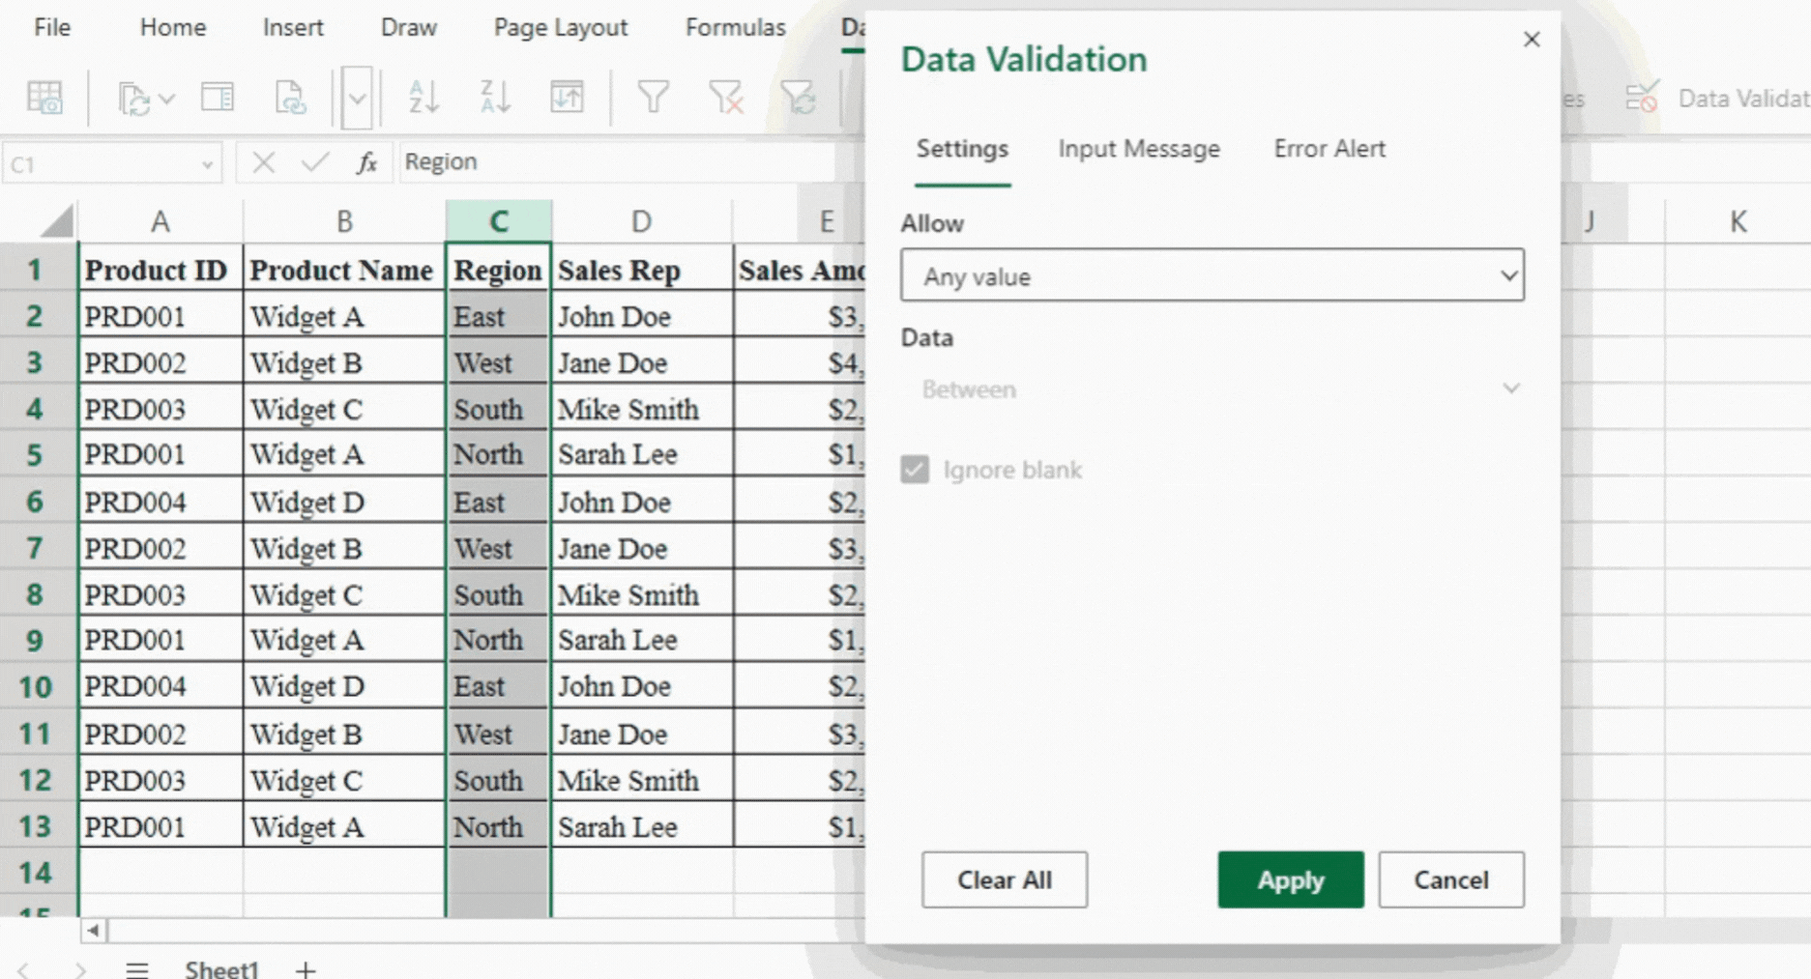1811x979 pixels.
Task: Enable the Ignore blank checkbox
Action: (x=914, y=470)
